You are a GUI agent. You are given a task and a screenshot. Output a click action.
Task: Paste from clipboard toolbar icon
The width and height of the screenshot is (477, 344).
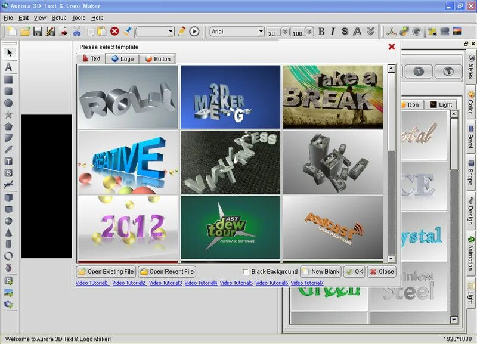point(101,32)
